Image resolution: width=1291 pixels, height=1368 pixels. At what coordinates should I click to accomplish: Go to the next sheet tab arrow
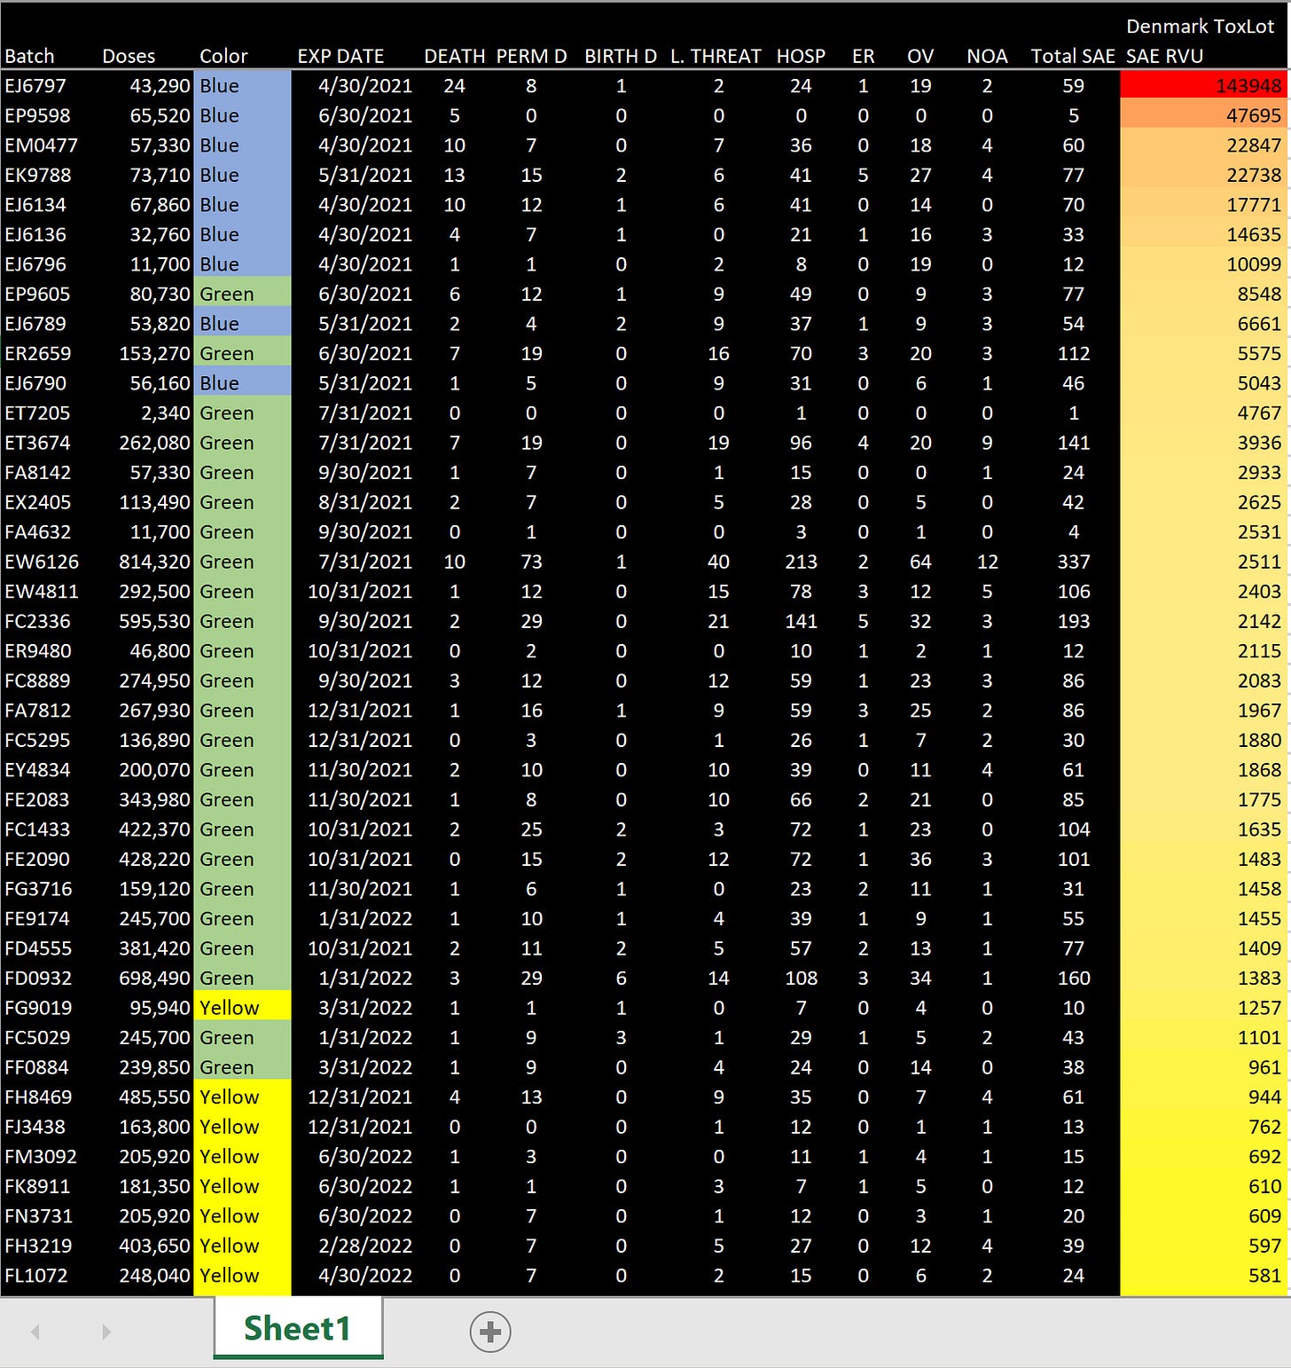106,1331
